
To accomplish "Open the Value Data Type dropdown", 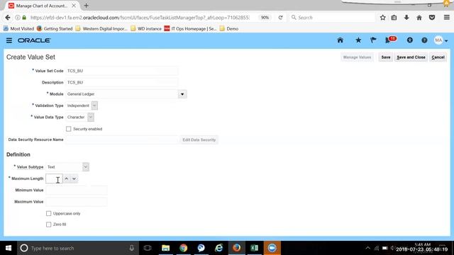I will 91,117.
